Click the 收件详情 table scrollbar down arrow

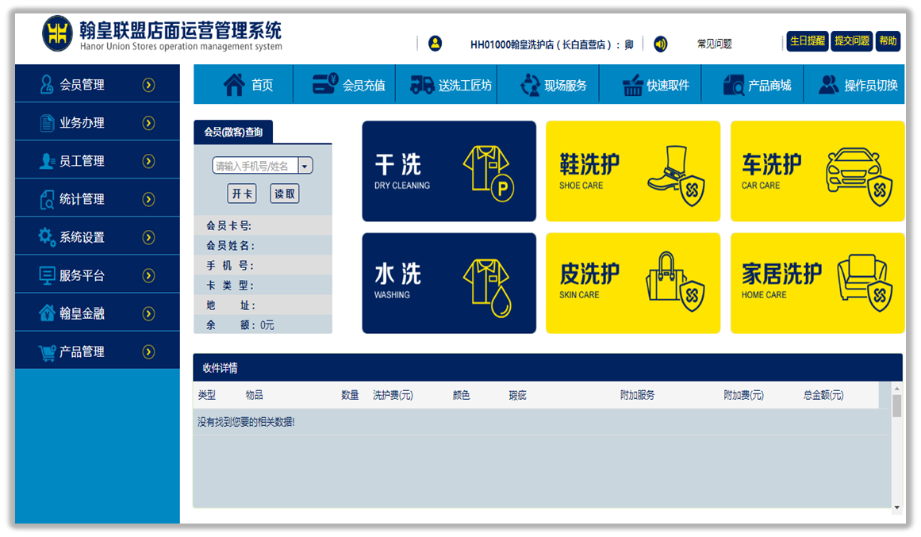click(x=897, y=507)
